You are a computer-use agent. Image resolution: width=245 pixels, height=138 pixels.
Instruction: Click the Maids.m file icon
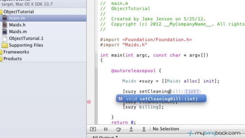5,32
